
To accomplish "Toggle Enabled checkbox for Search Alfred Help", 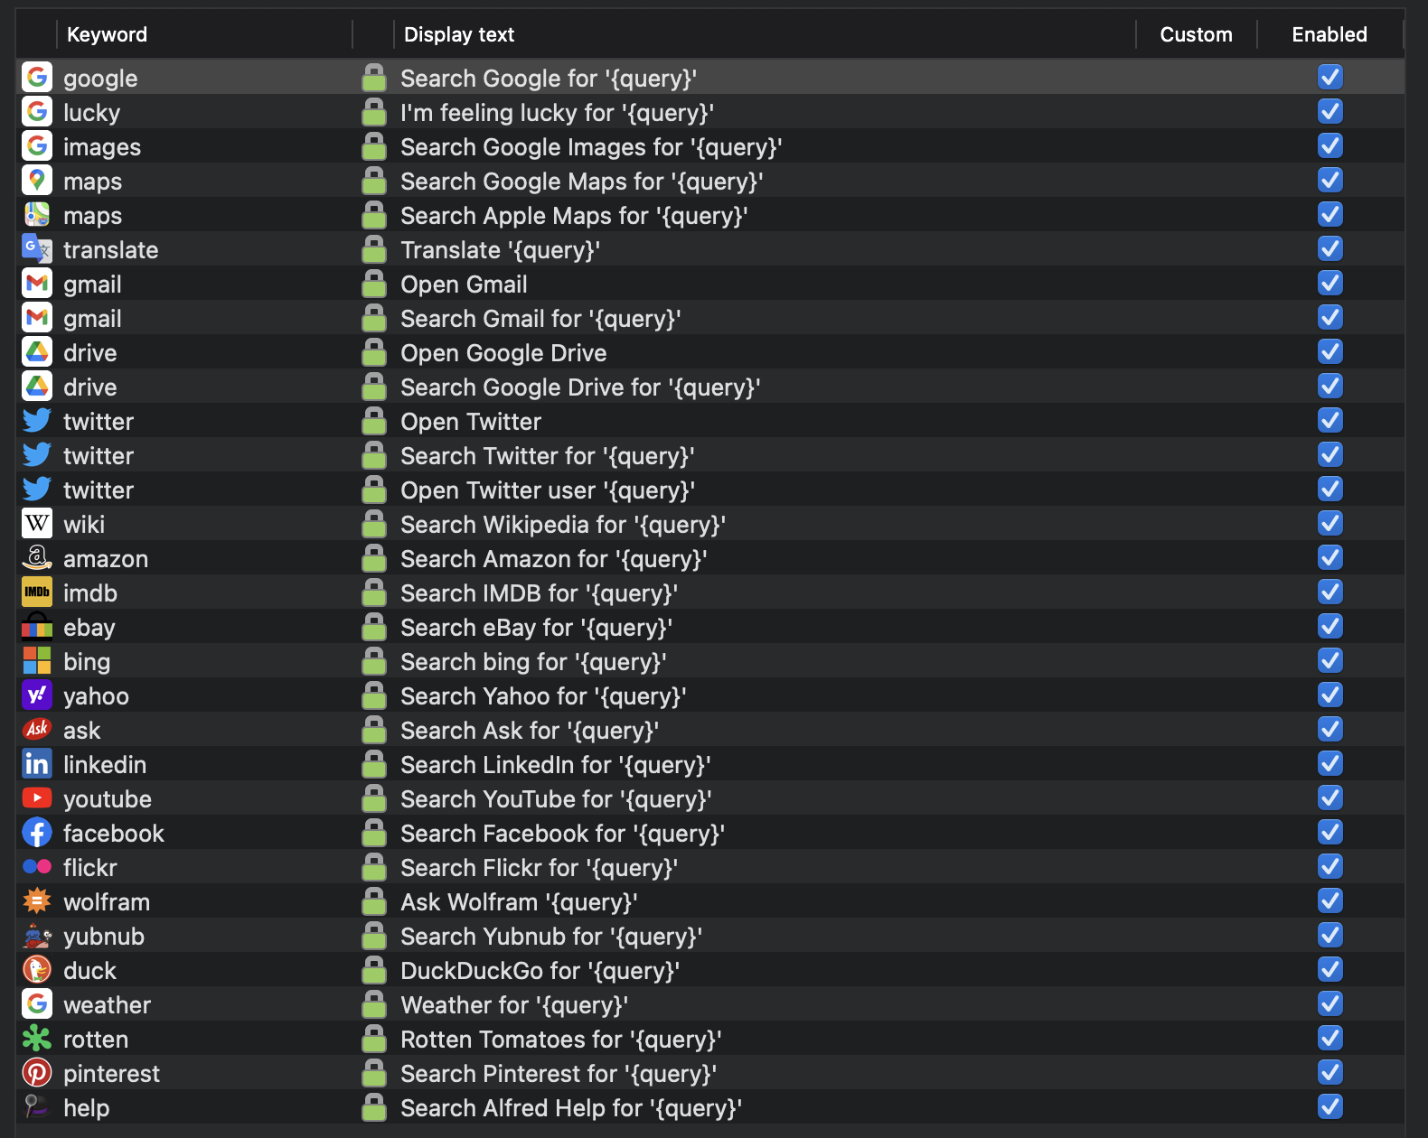I will tap(1329, 1106).
